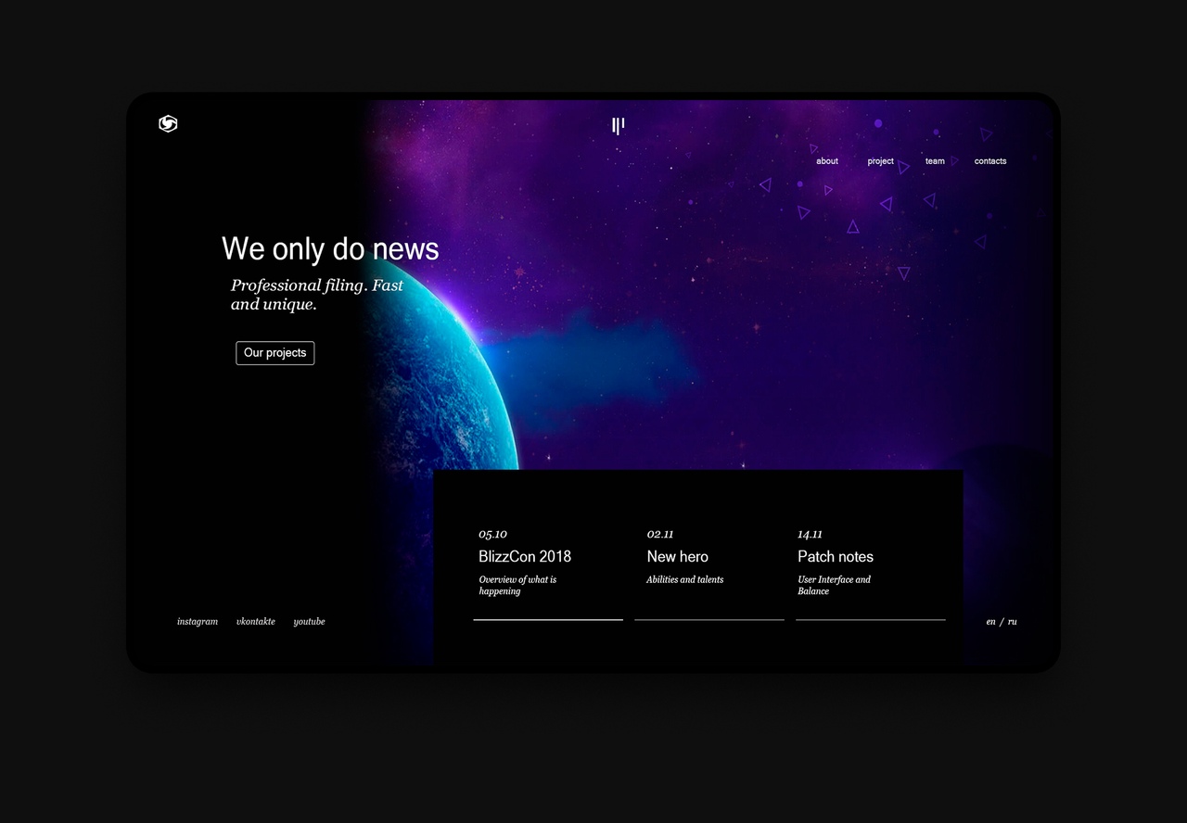Viewport: 1187px width, 823px height.
Task: Switch language to en
Action: point(991,622)
